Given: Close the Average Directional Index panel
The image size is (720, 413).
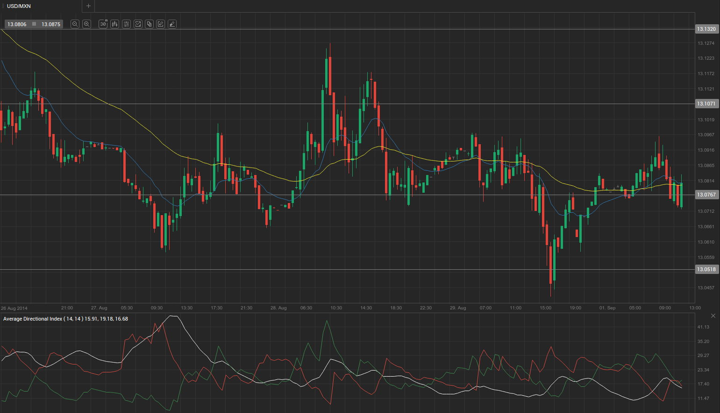Looking at the screenshot, I should pos(713,316).
